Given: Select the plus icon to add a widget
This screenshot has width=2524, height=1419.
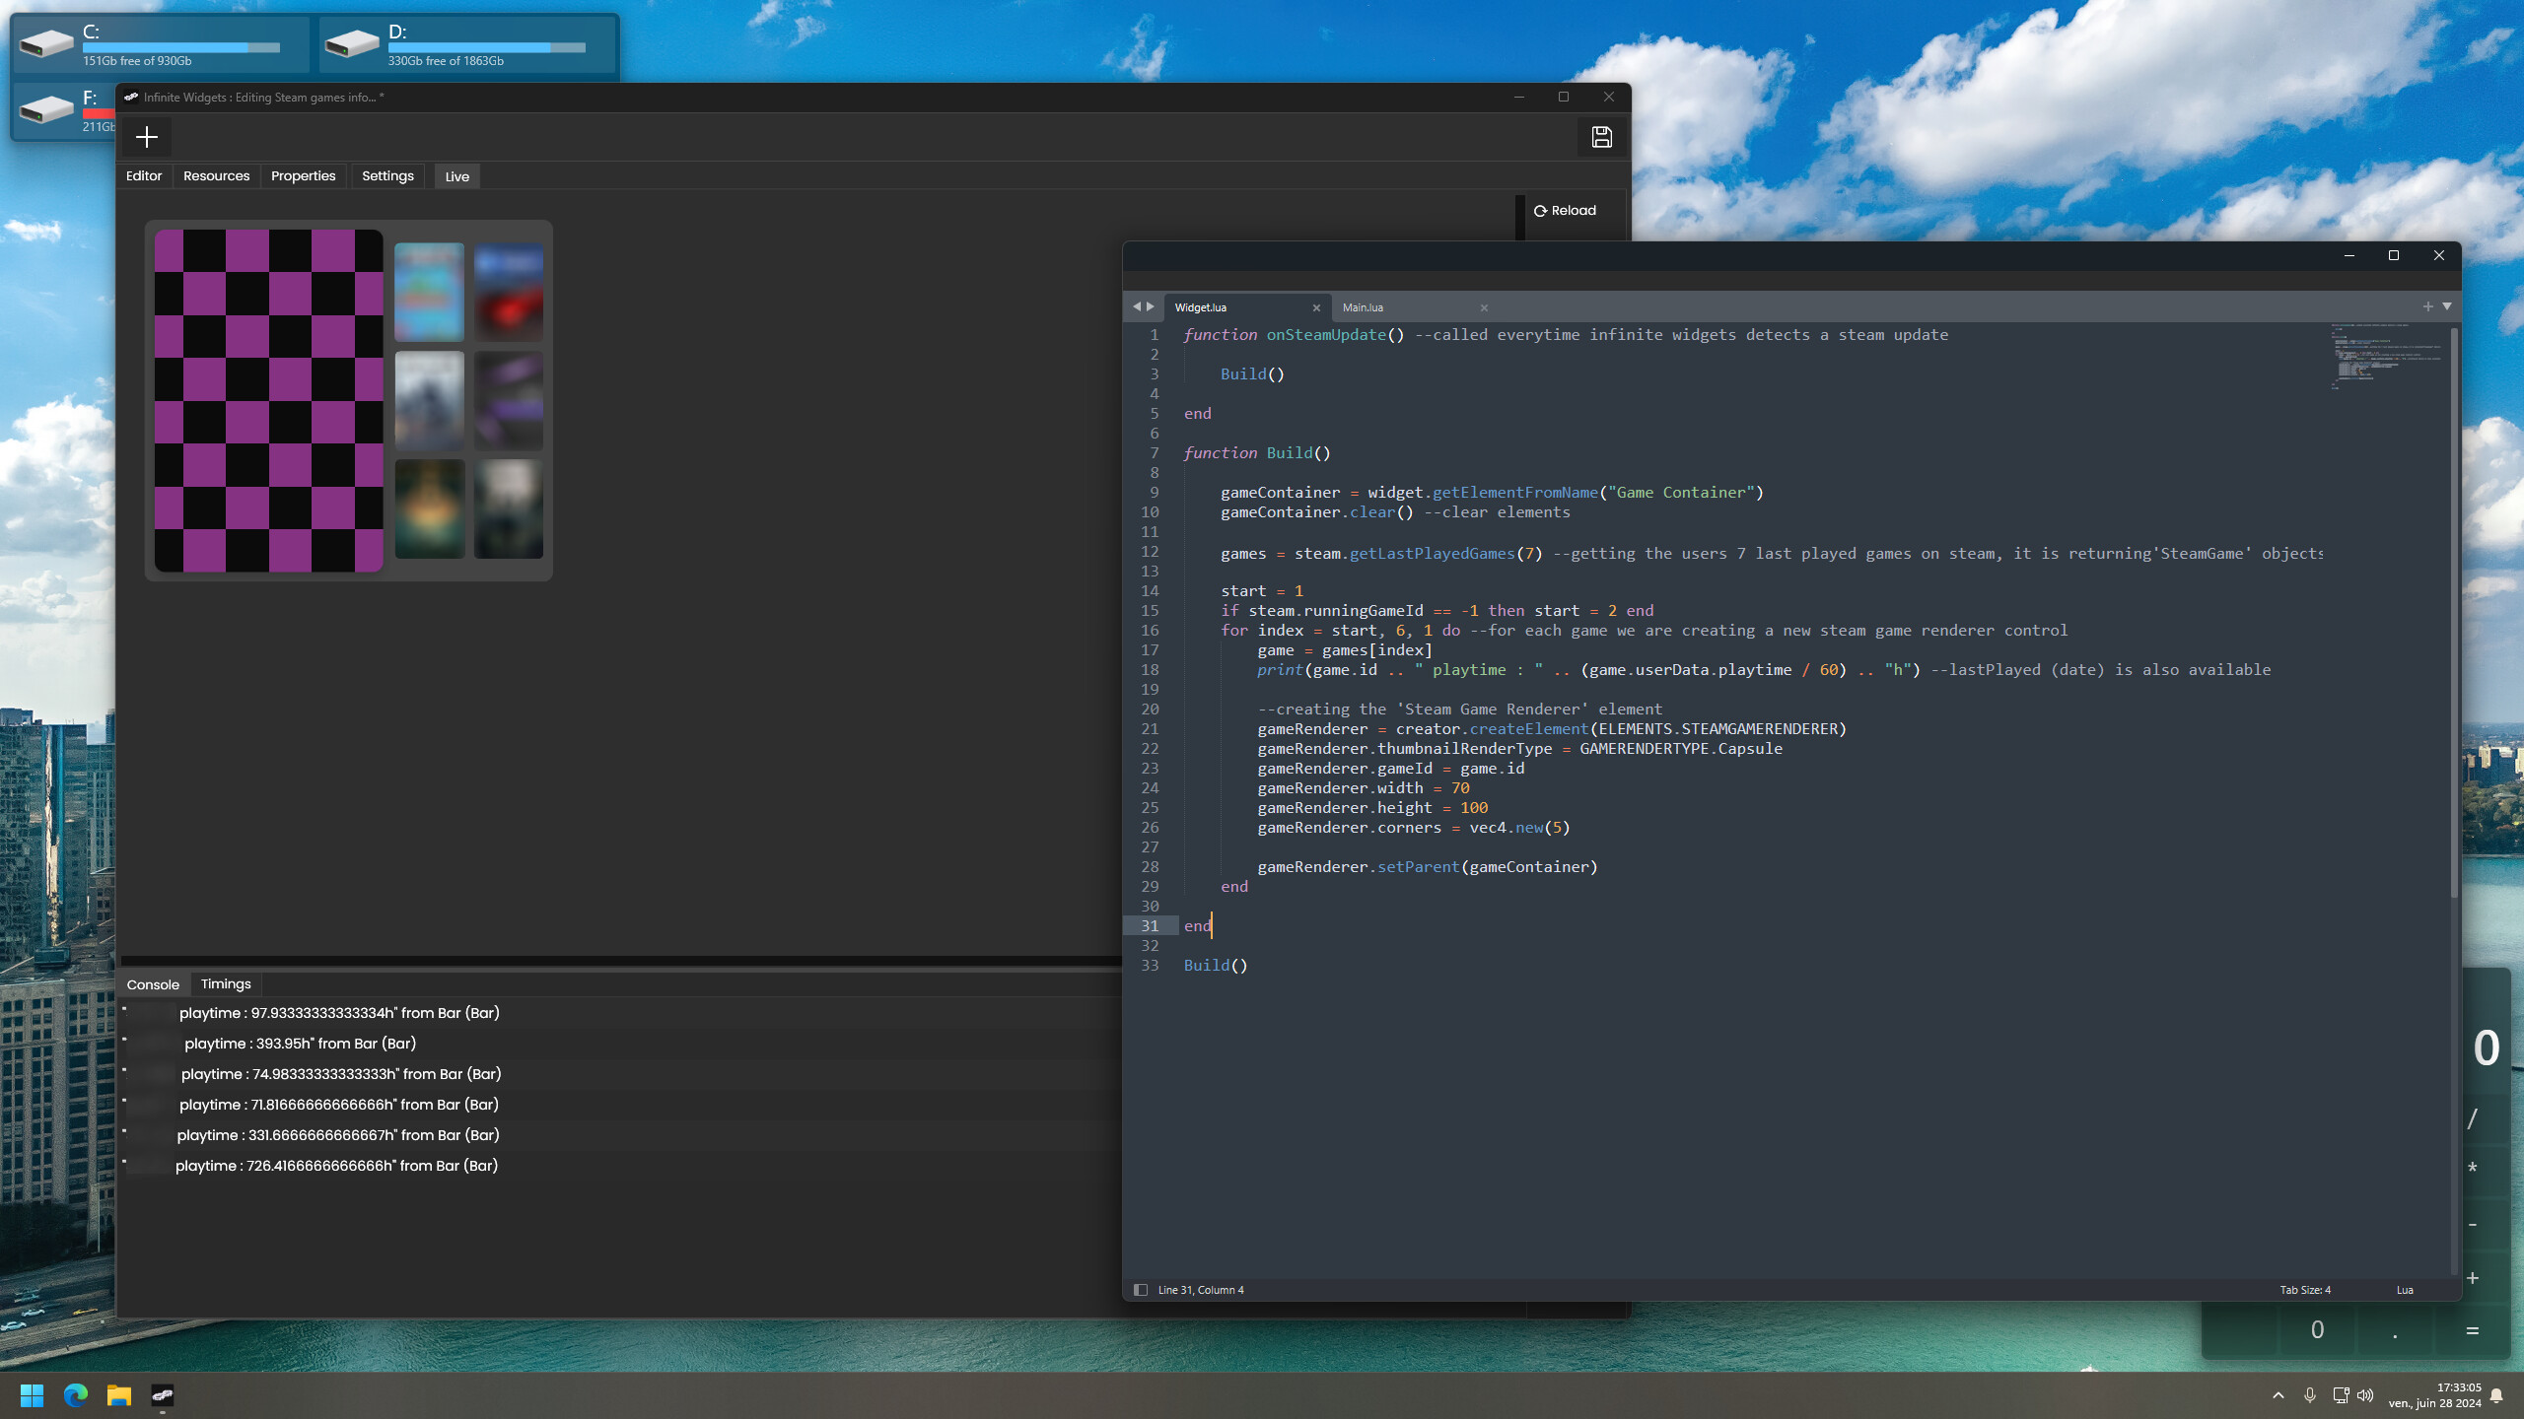Looking at the screenshot, I should pos(148,137).
